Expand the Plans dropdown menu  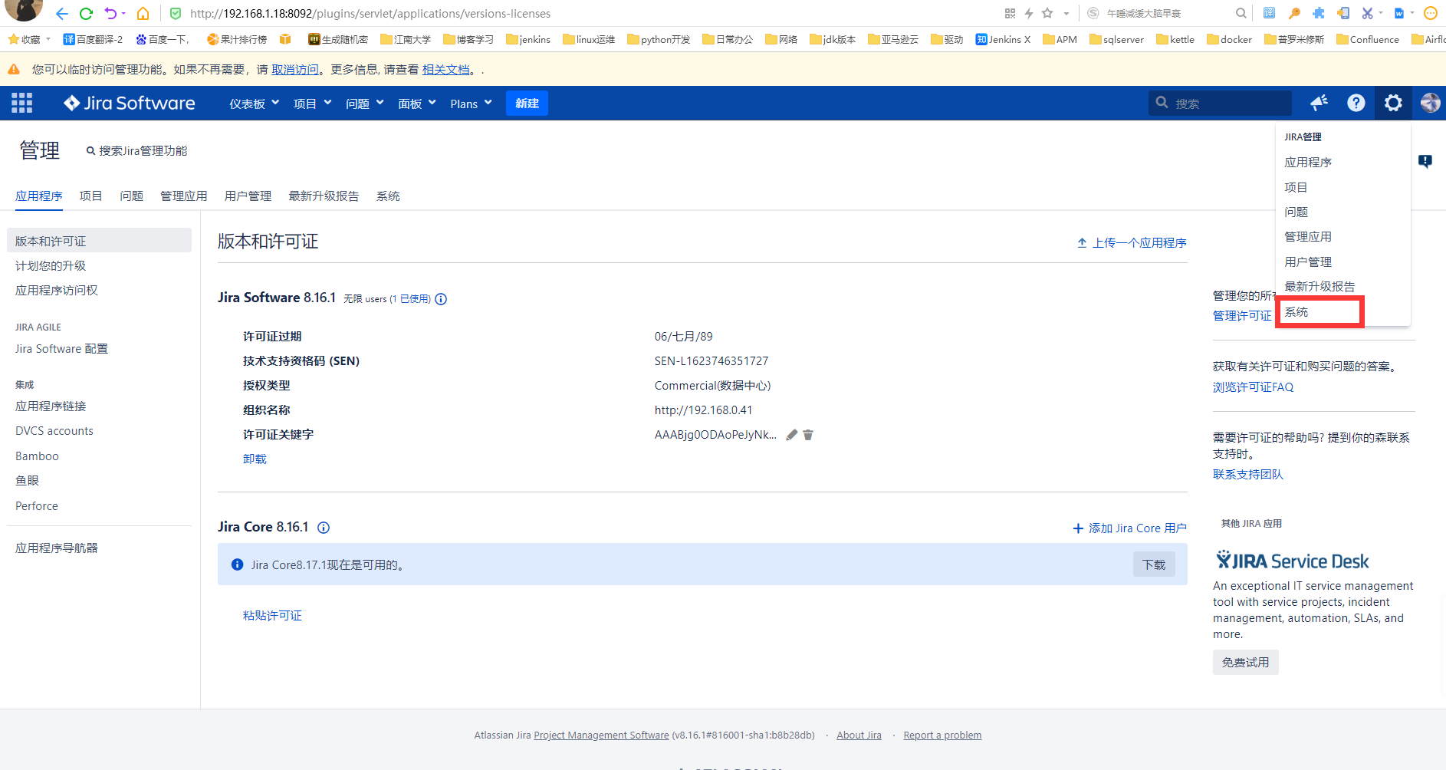(x=471, y=104)
